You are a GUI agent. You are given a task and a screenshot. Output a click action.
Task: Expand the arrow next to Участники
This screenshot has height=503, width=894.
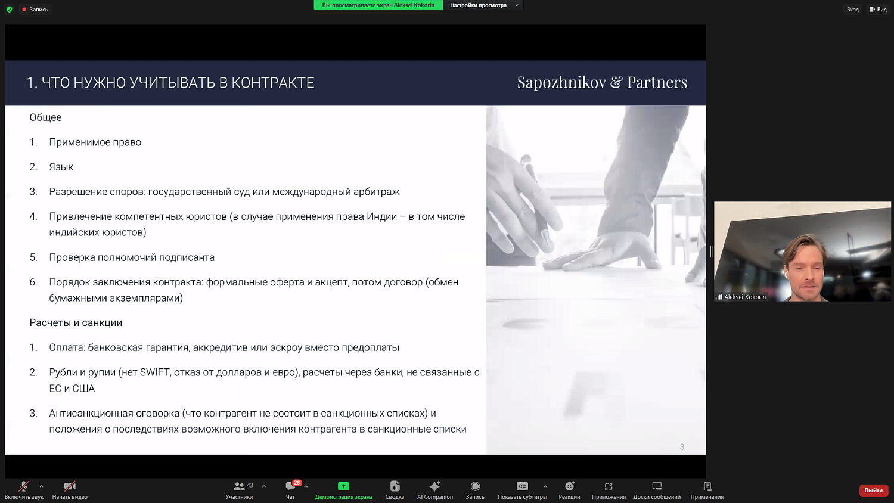(264, 486)
